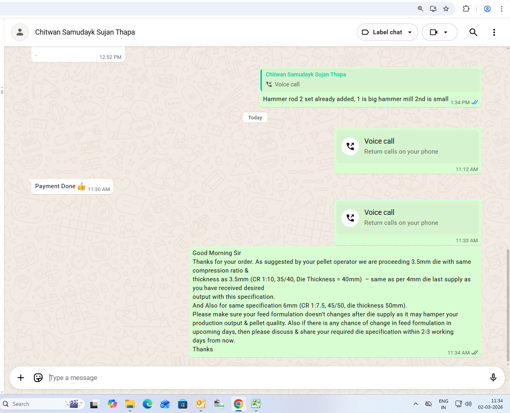Open Chrome extensions puzzle icon

tap(466, 9)
